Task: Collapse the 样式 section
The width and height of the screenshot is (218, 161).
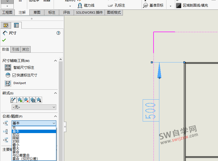Action: point(55,93)
